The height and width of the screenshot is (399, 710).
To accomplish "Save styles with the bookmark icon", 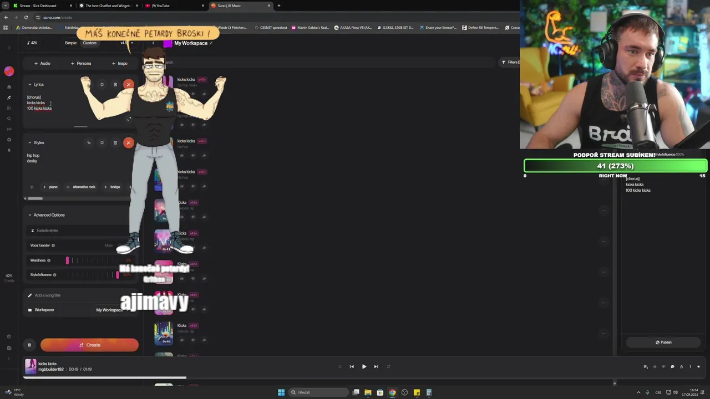I will point(102,143).
